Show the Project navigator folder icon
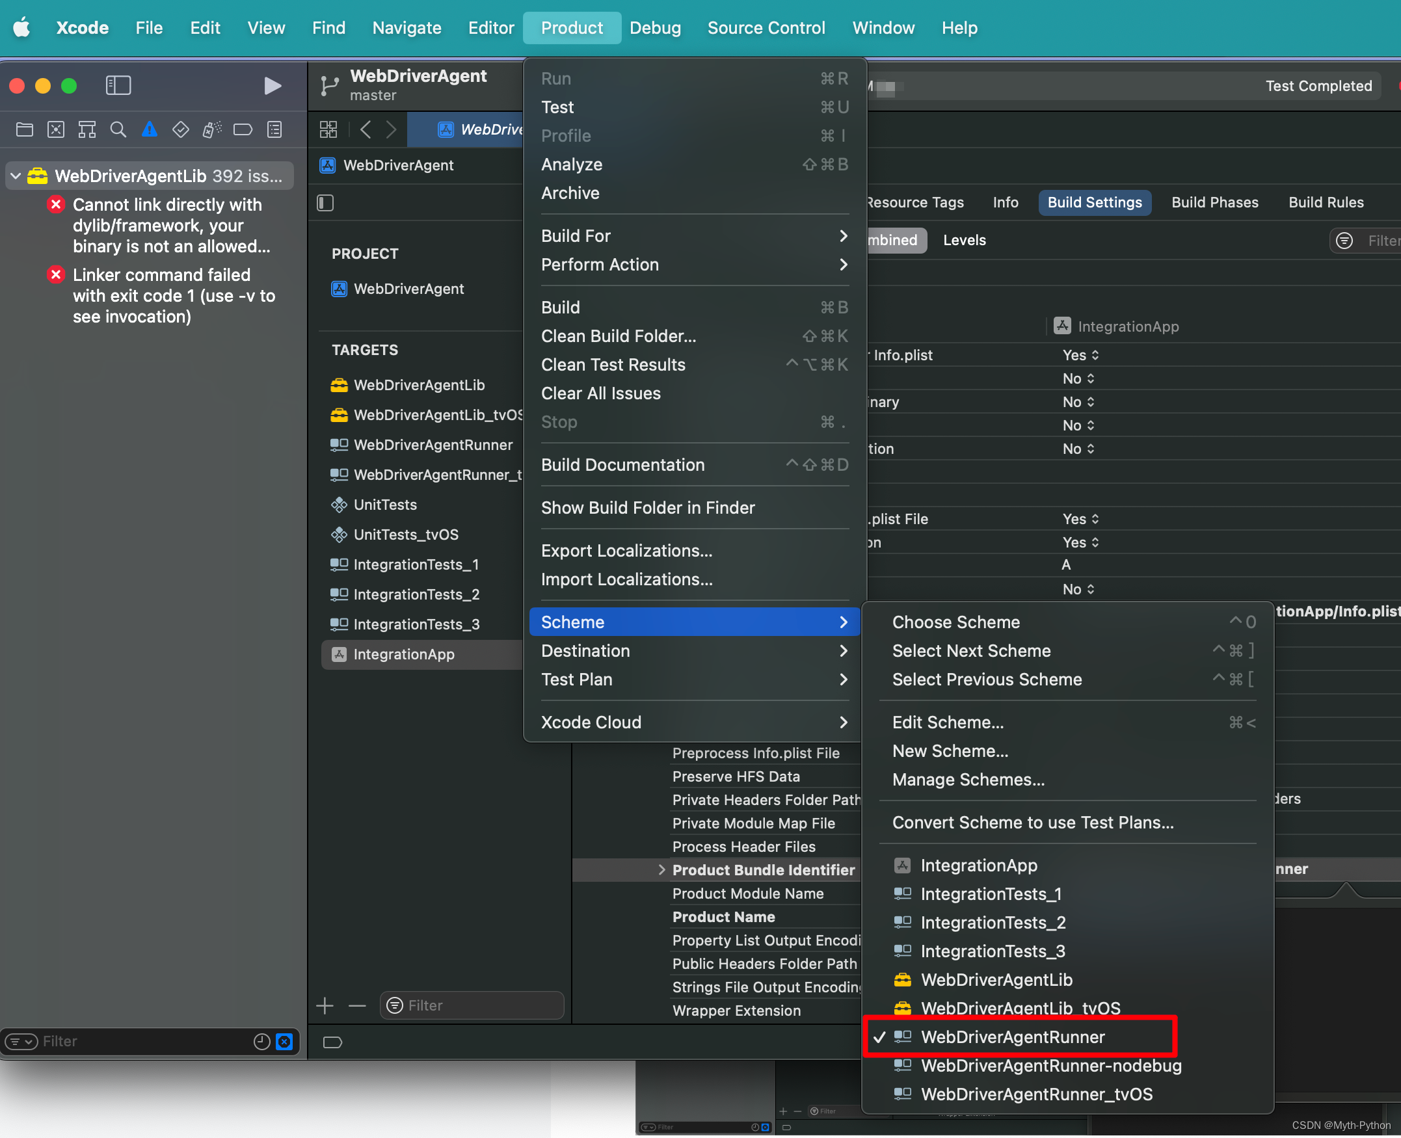This screenshot has height=1138, width=1401. [x=24, y=130]
